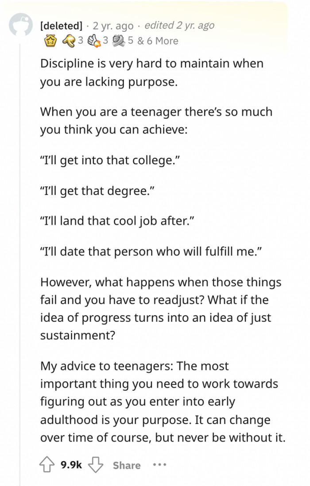This screenshot has height=486, width=310.
Task: Click the gold star award badge
Action: pos(50,41)
